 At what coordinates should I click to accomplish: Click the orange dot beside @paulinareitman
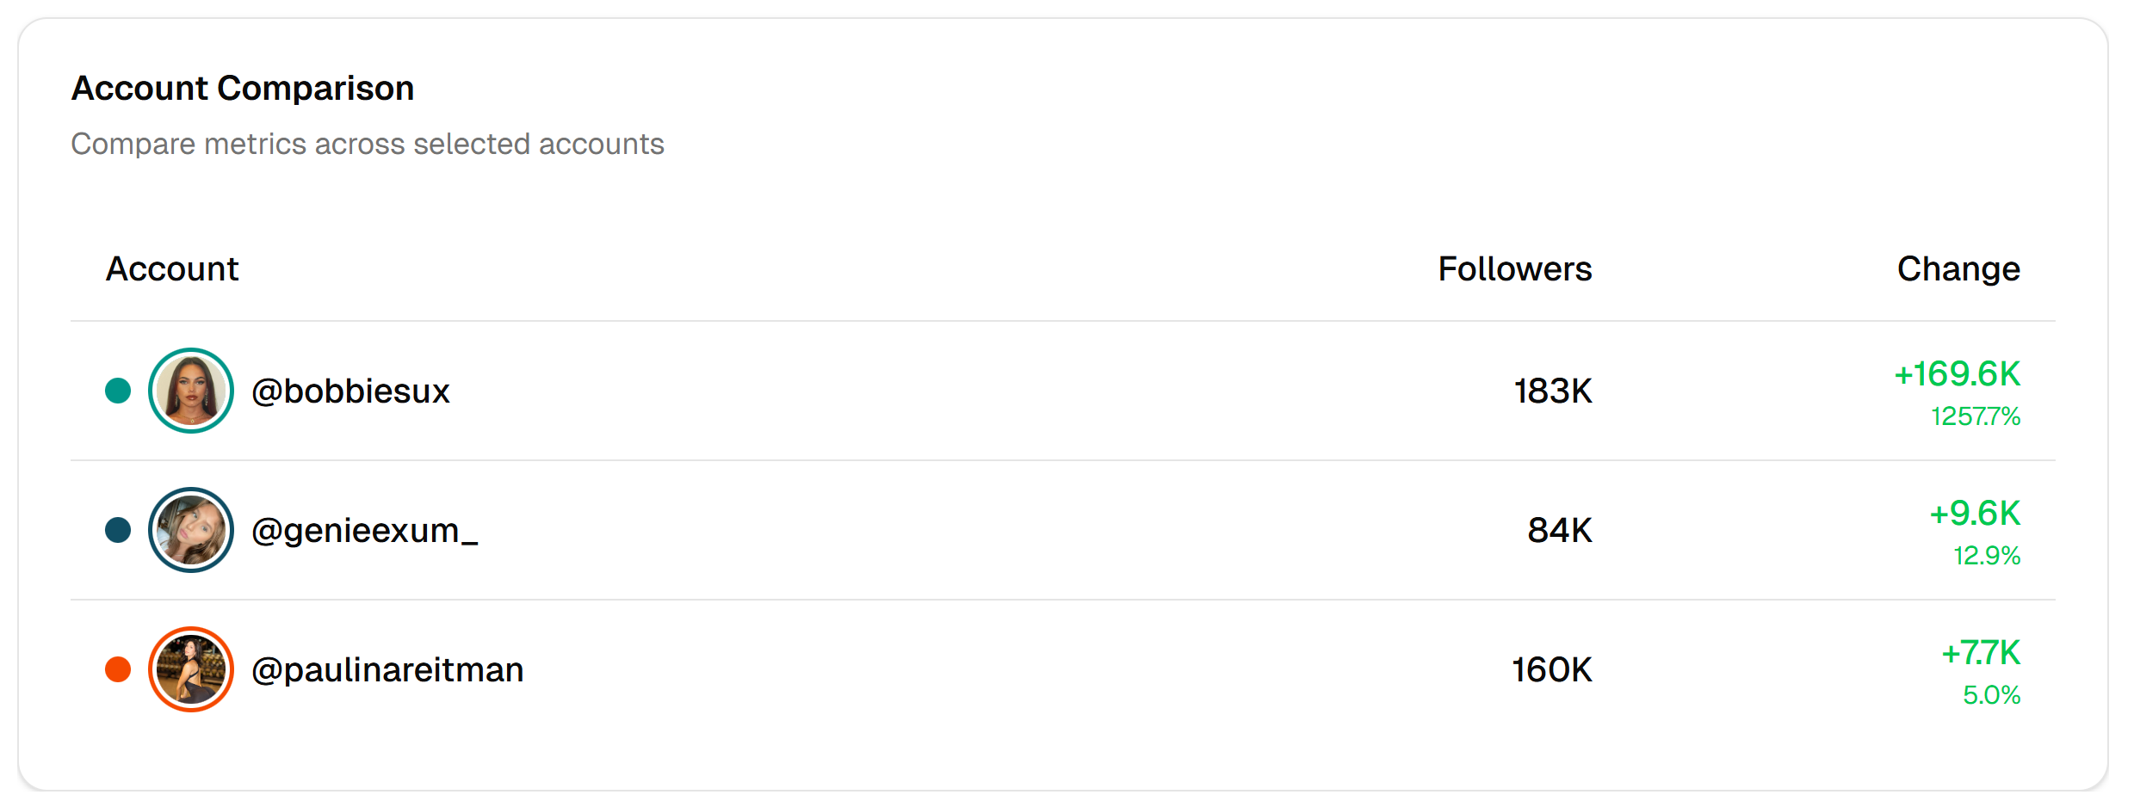pyautogui.click(x=118, y=669)
